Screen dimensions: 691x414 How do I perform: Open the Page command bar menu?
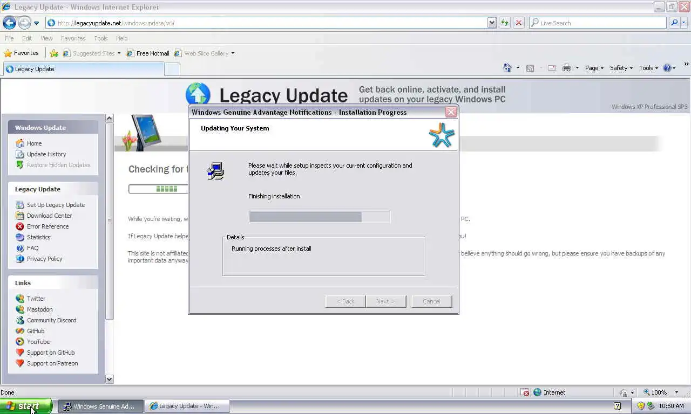[594, 68]
